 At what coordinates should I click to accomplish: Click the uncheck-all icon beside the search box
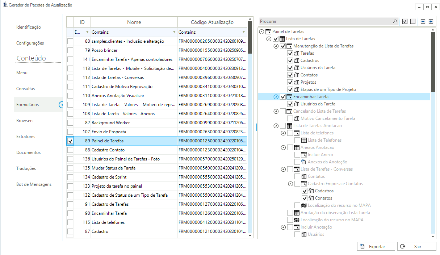[413, 22]
